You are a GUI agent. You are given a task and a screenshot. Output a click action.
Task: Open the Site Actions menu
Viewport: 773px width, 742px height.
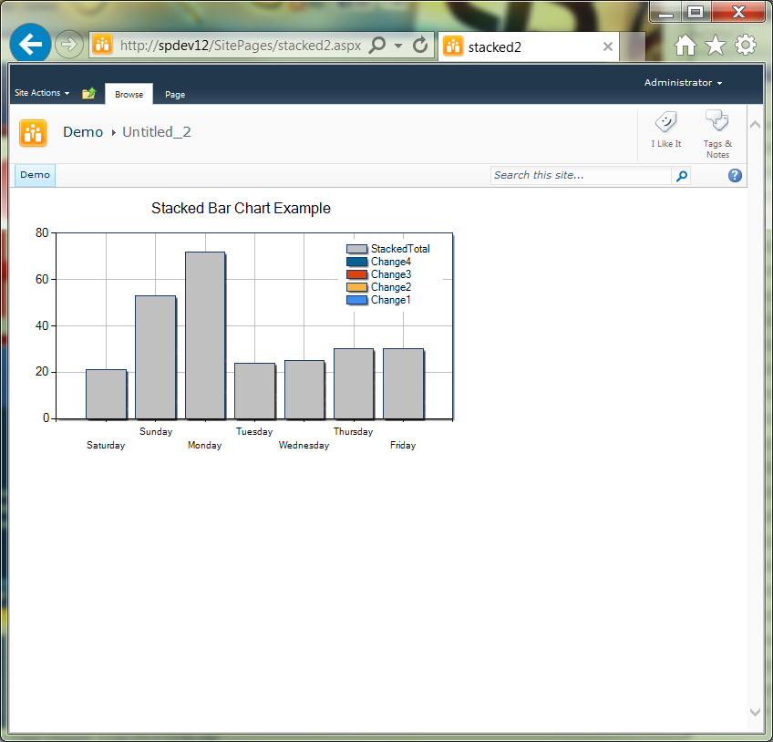point(42,93)
